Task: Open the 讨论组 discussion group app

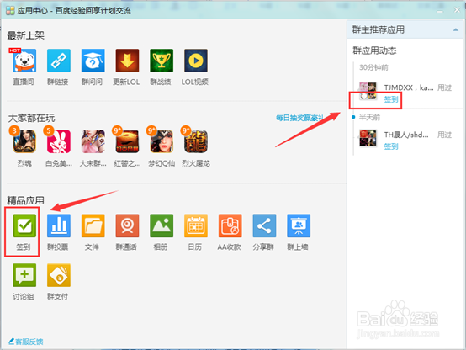Action: pyautogui.click(x=24, y=275)
